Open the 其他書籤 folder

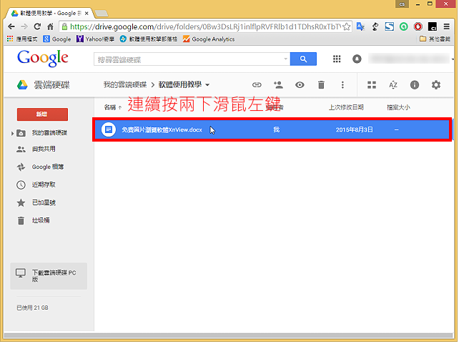click(x=435, y=39)
